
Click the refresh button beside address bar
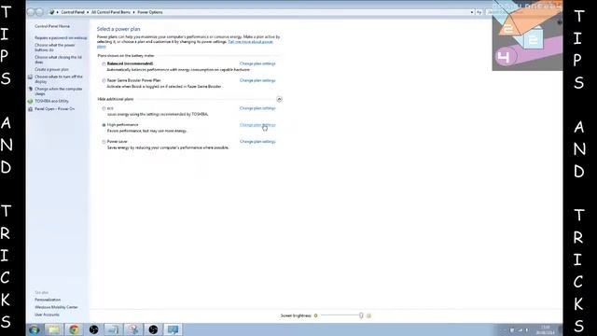[x=479, y=12]
